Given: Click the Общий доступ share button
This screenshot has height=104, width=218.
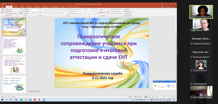Looking at the screenshot, I should (x=170, y=7).
